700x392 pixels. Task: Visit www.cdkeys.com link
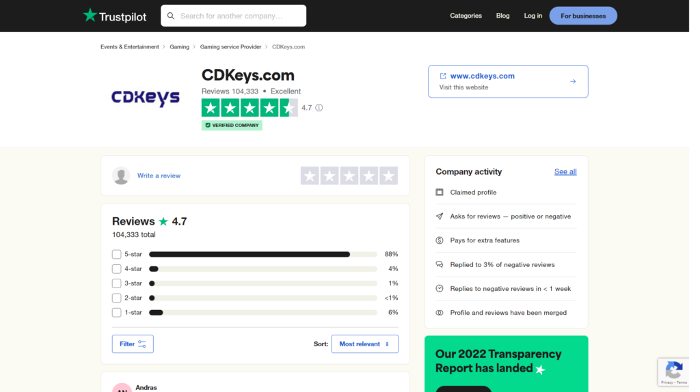tap(482, 76)
